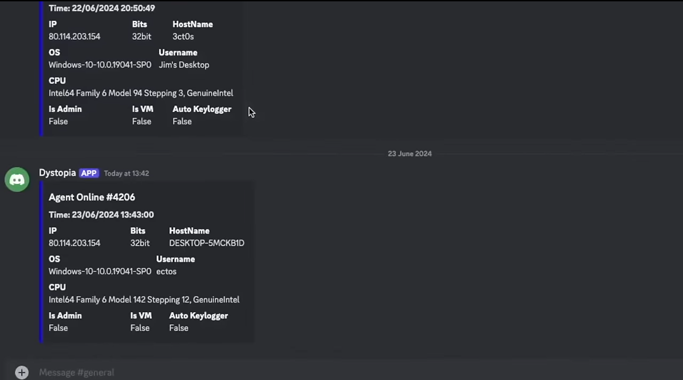Select the IP address 80.114.203.154
Screen dimensions: 683x380
tap(74, 243)
